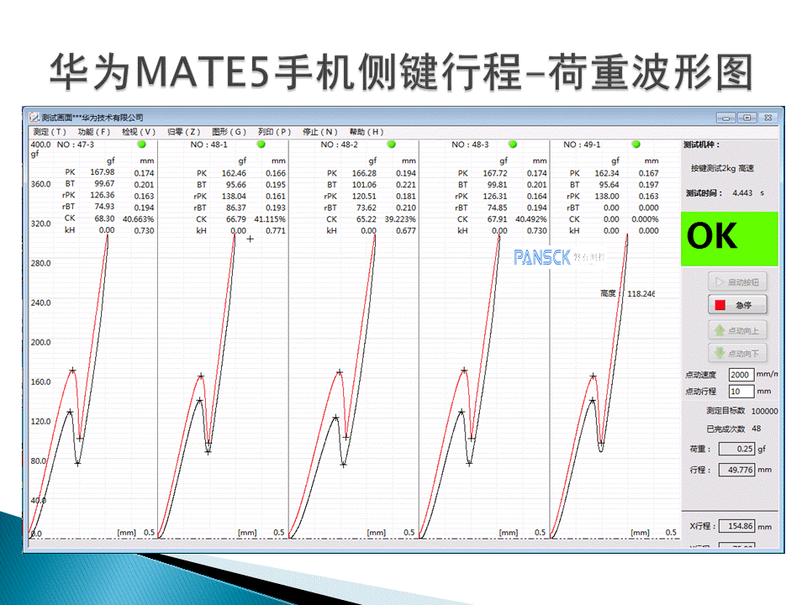This screenshot has height=605, width=807.
Task: Open the 归零(Z) menu
Action: tap(184, 132)
